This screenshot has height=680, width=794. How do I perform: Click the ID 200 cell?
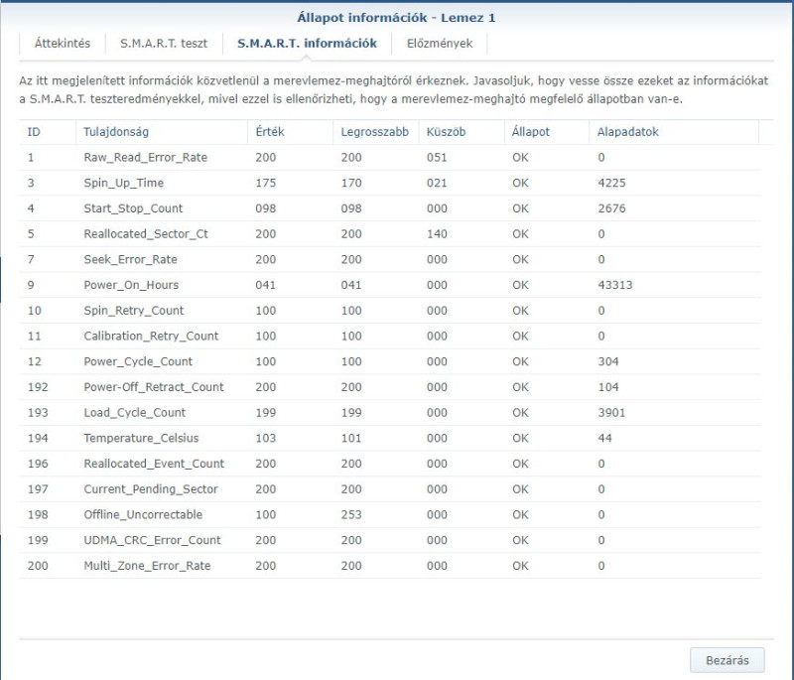(x=38, y=566)
